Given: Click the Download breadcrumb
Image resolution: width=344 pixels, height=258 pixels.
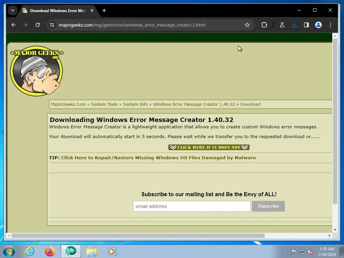Looking at the screenshot, I should 250,104.
